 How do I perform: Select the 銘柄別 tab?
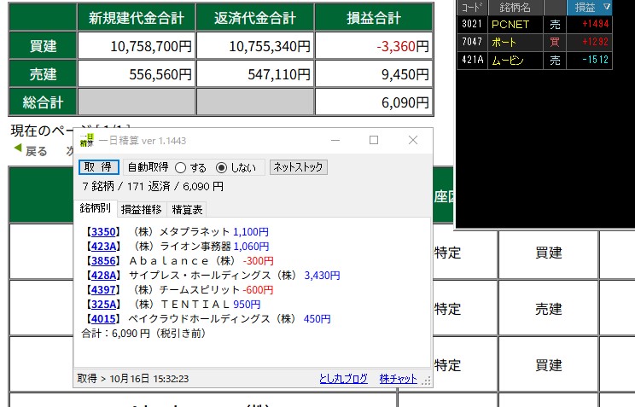point(95,209)
